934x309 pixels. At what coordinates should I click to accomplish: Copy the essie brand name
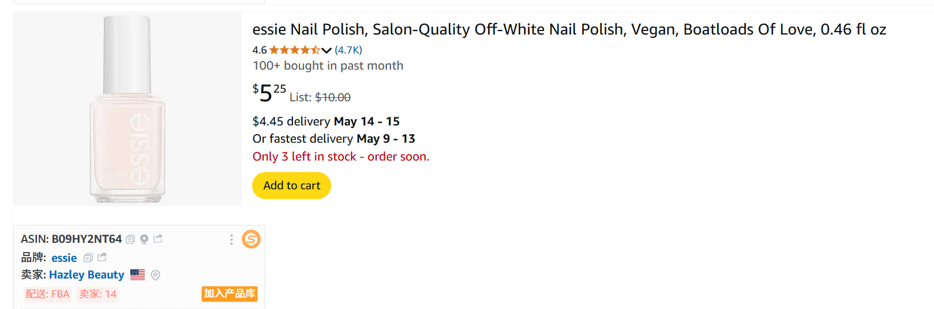(x=88, y=258)
